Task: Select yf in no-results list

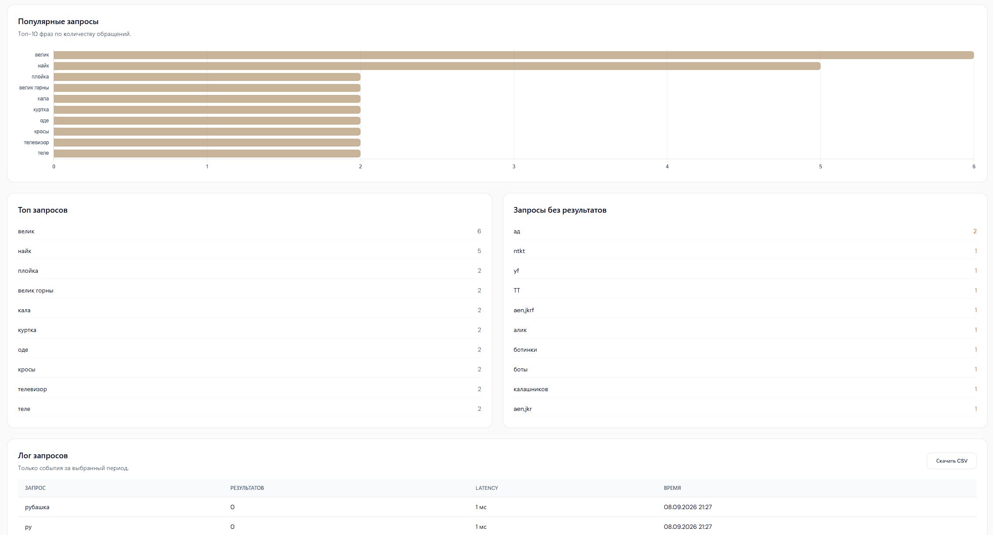Action: (x=745, y=271)
